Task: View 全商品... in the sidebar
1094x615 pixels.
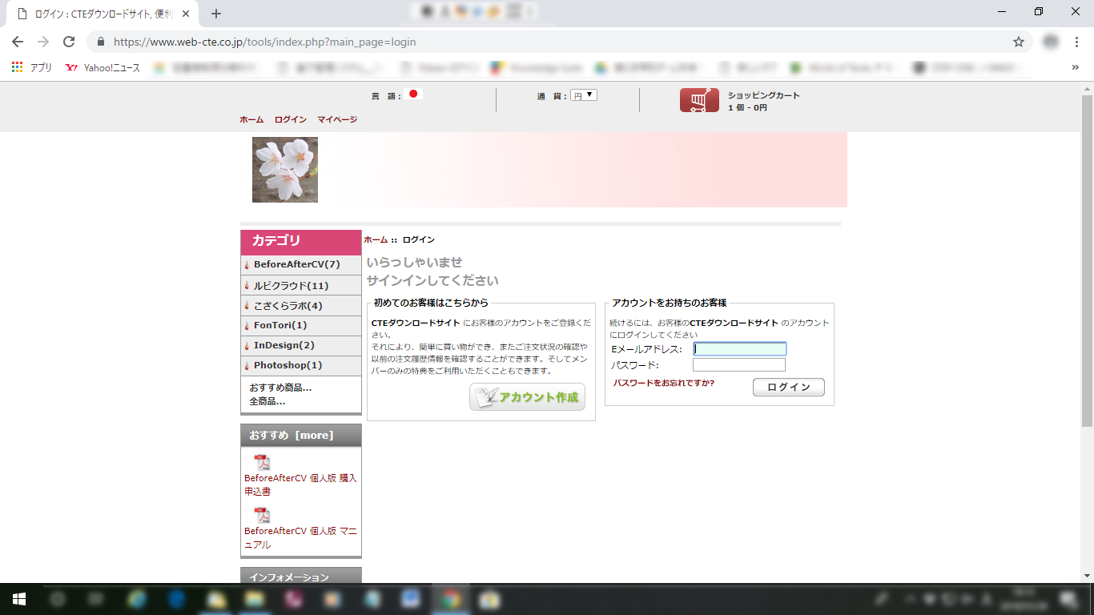Action: coord(267,401)
